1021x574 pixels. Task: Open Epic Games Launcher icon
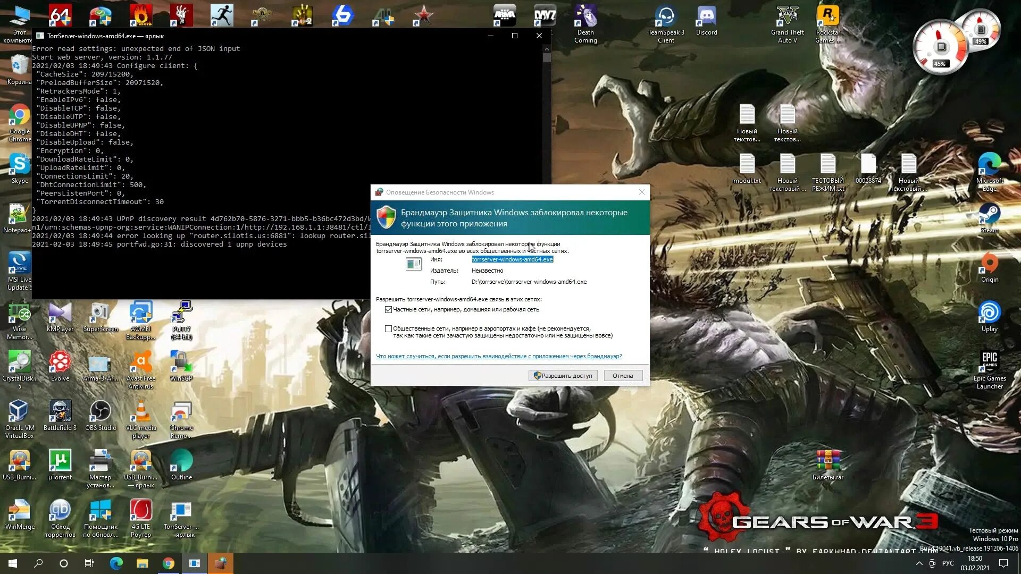990,370
